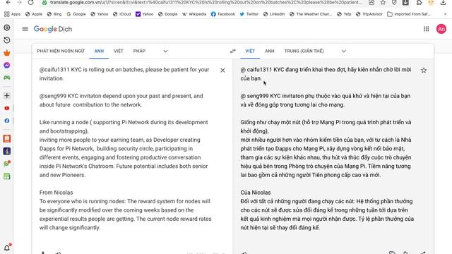The width and height of the screenshot is (452, 254).
Task: Open the Bing bookmark
Action: pyautogui.click(x=54, y=14)
